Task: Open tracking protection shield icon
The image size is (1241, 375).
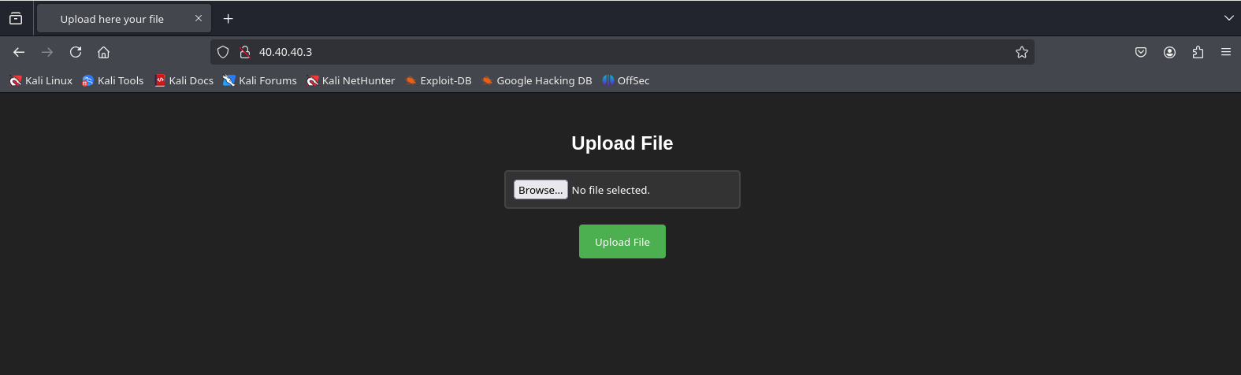Action: click(223, 52)
